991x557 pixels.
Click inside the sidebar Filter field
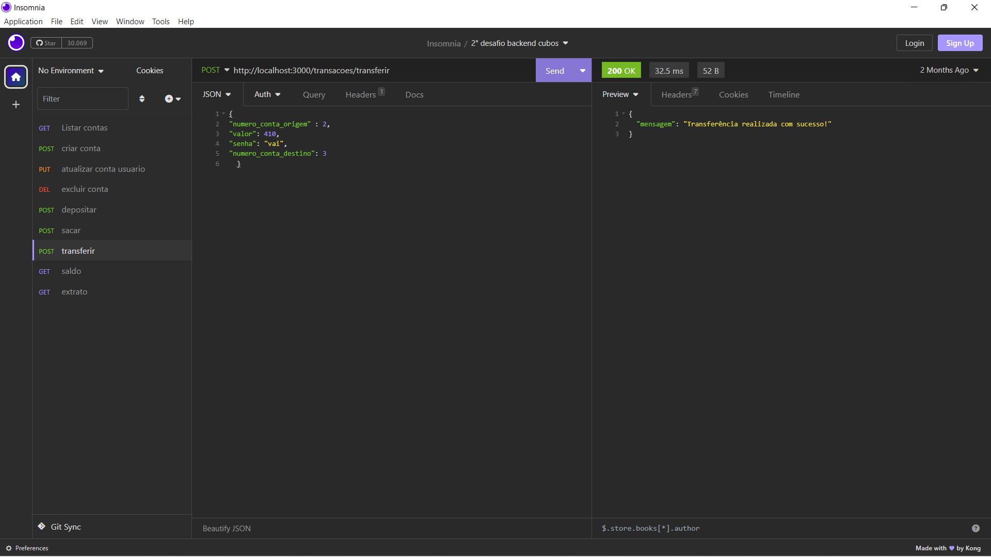tap(83, 99)
